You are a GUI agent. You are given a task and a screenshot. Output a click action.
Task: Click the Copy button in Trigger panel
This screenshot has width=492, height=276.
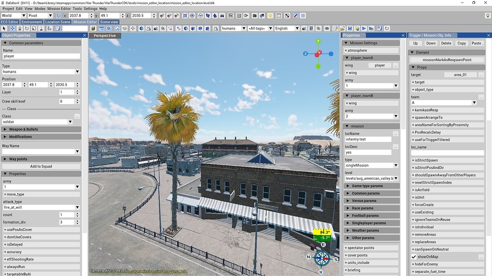tap(461, 43)
